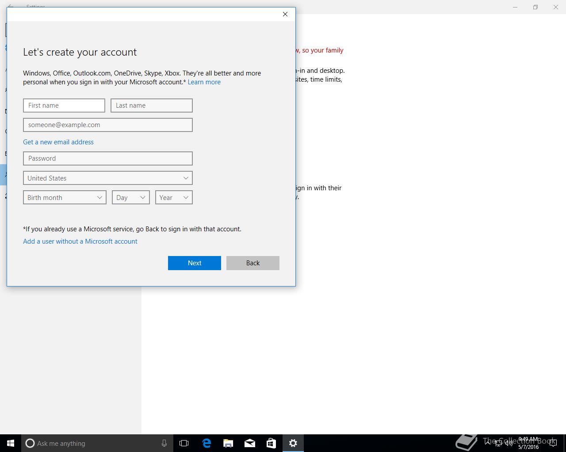The width and height of the screenshot is (566, 452).
Task: Open the United States country dropdown
Action: 108,178
